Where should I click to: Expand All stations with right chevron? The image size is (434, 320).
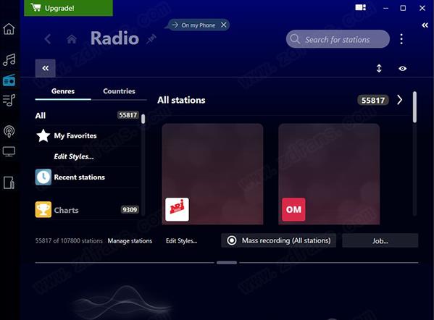399,100
